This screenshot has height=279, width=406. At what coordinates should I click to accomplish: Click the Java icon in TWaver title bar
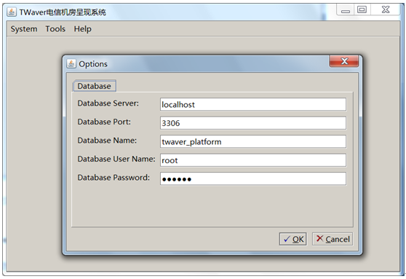(x=12, y=12)
